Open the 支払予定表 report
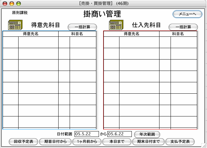 point(180,141)
